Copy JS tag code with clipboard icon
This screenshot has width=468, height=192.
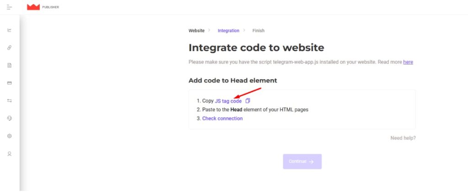247,101
